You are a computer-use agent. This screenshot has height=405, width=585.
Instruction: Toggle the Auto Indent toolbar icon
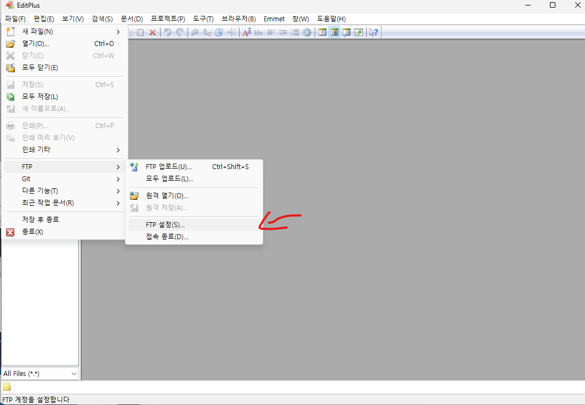click(283, 32)
